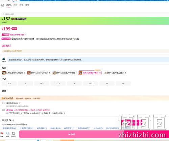Switch to the 评价 reviews tab
Screen dimensions: 169x141
point(15,5)
